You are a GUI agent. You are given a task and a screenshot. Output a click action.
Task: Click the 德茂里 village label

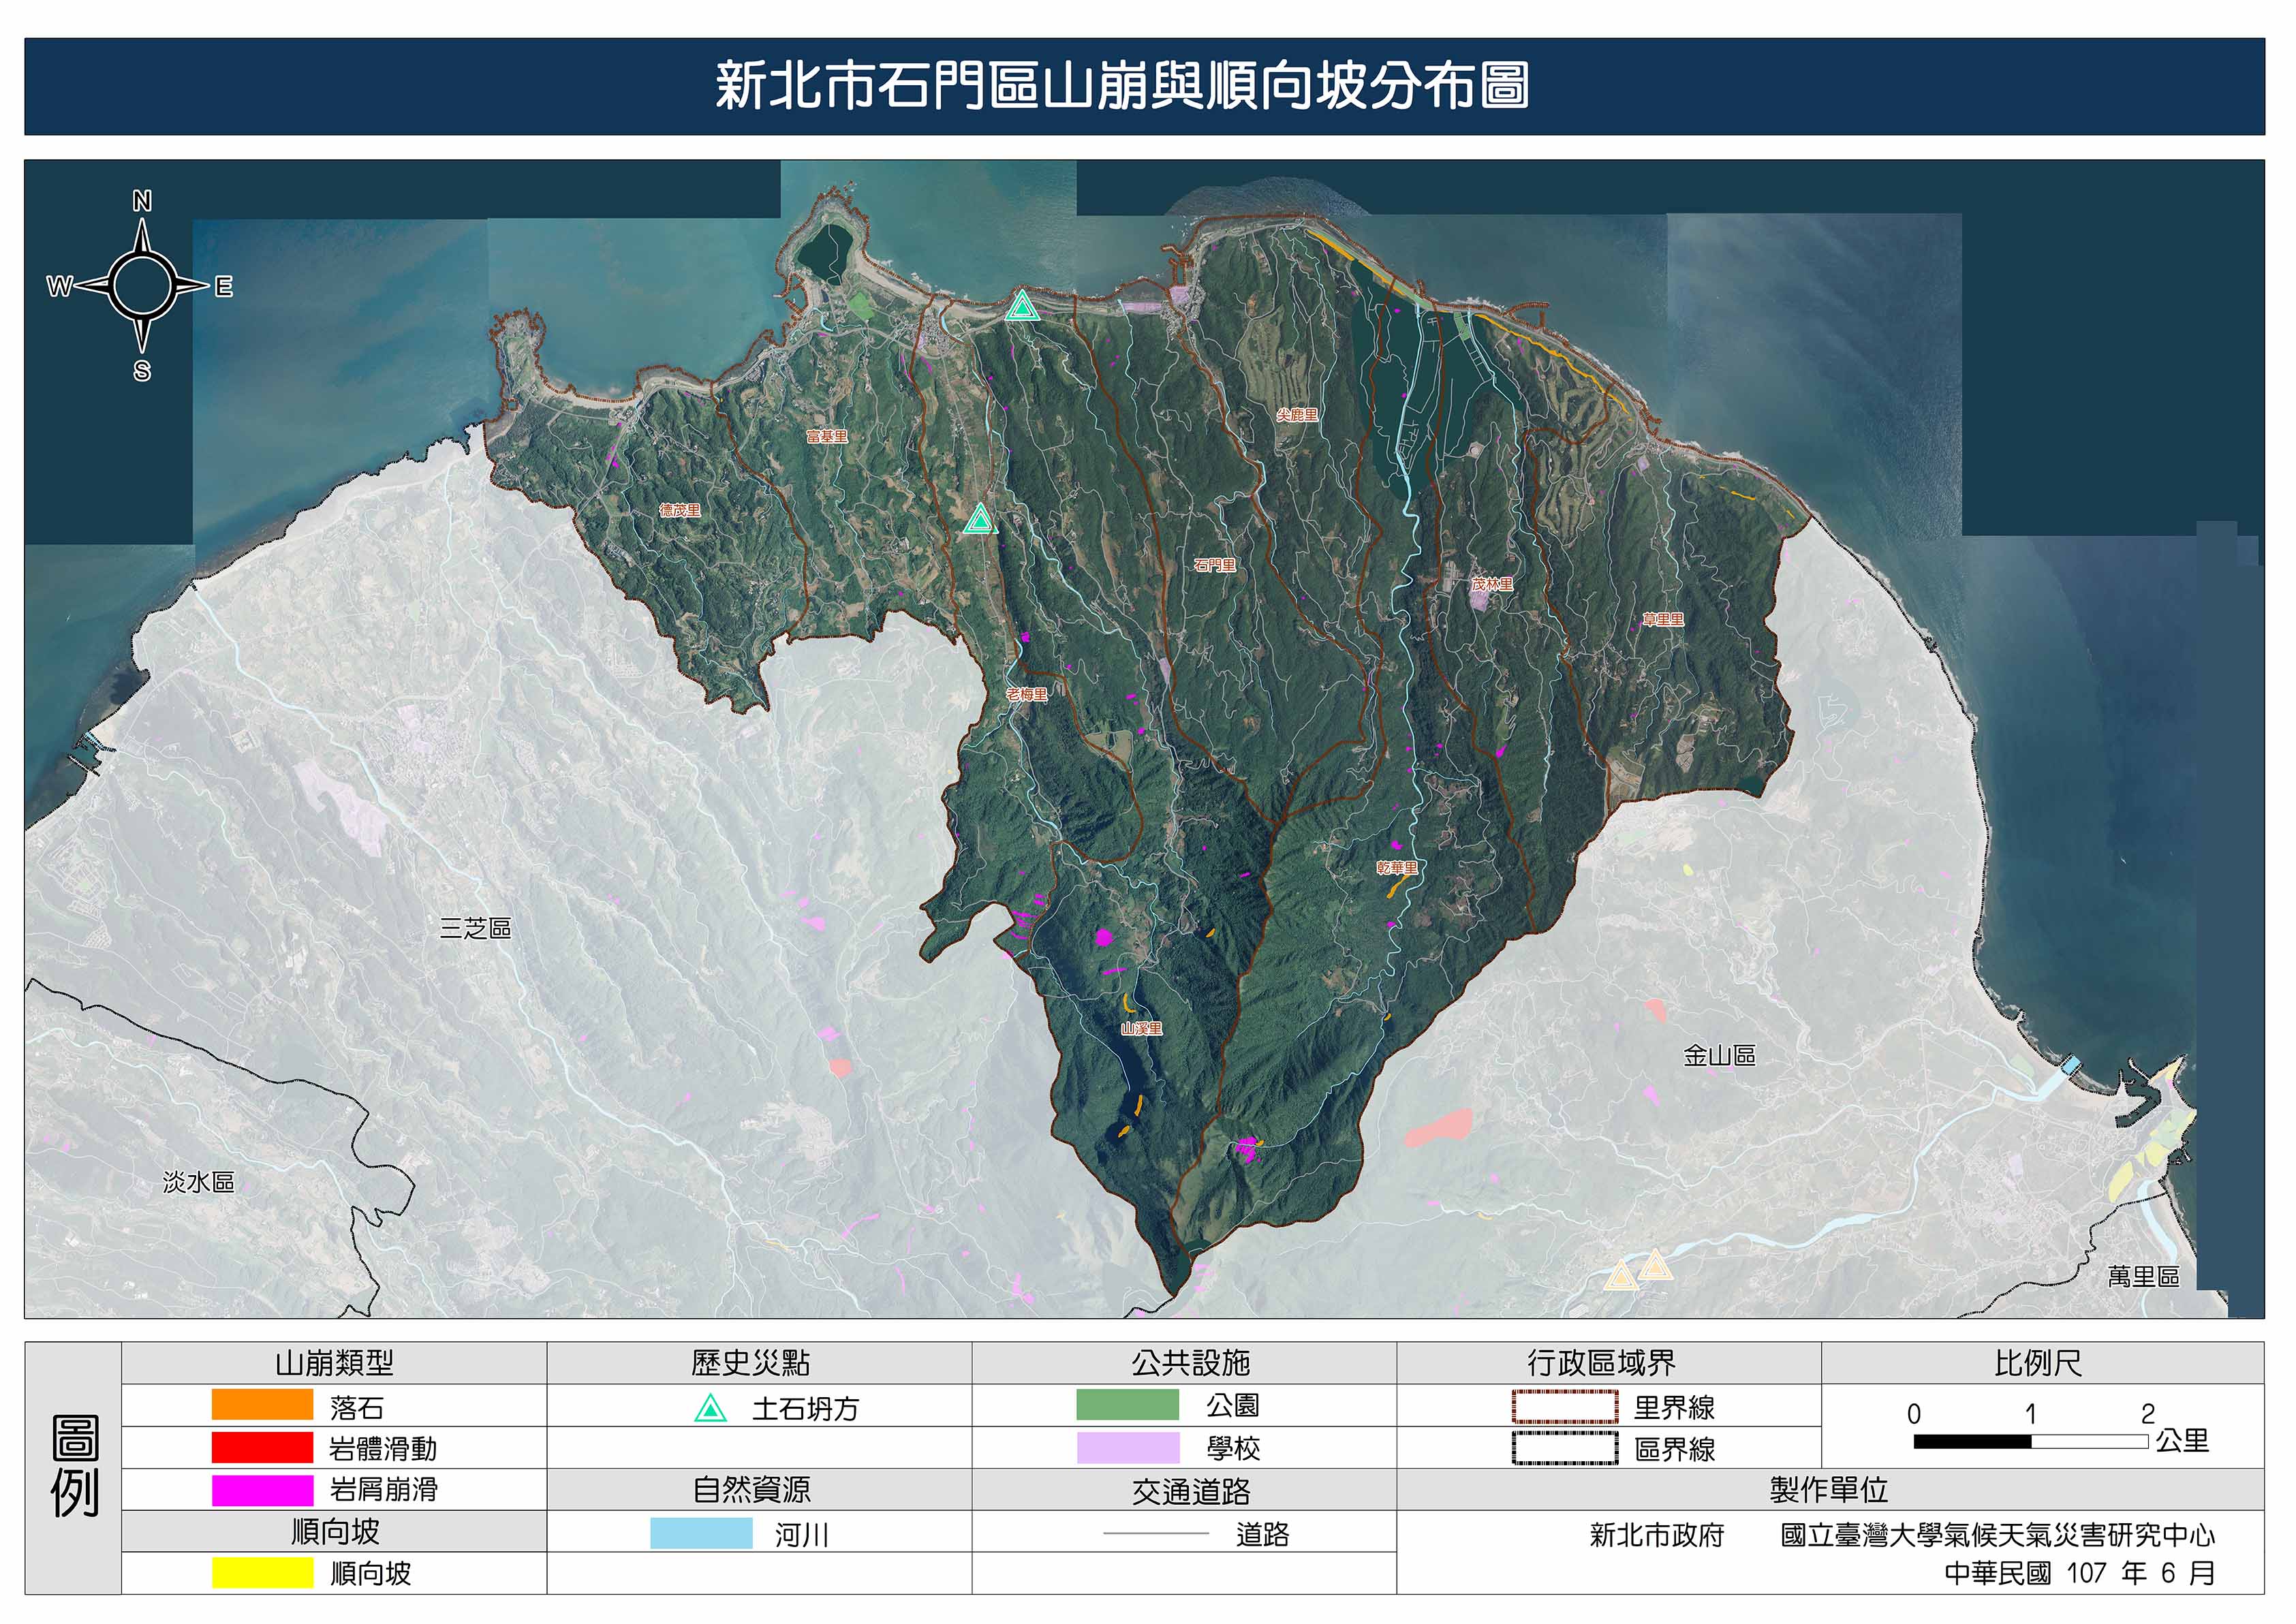(679, 510)
